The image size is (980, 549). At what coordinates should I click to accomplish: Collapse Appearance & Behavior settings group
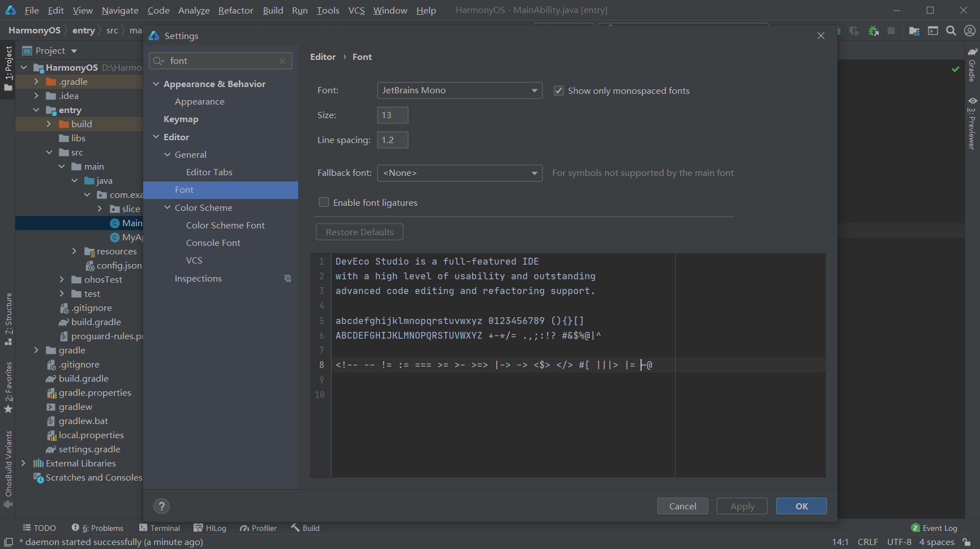pyautogui.click(x=156, y=84)
